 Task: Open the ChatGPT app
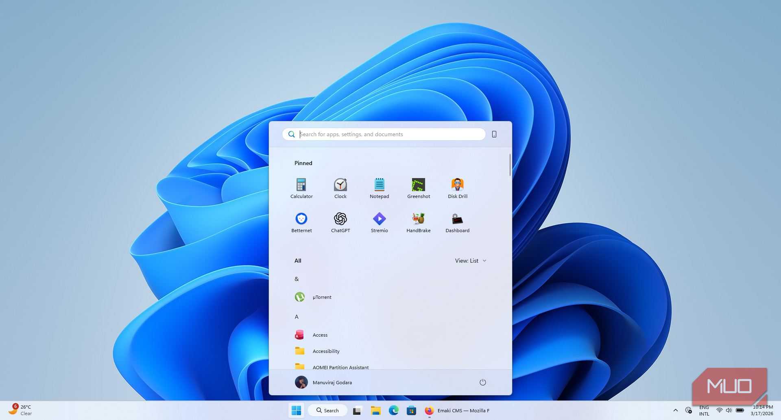pos(340,222)
